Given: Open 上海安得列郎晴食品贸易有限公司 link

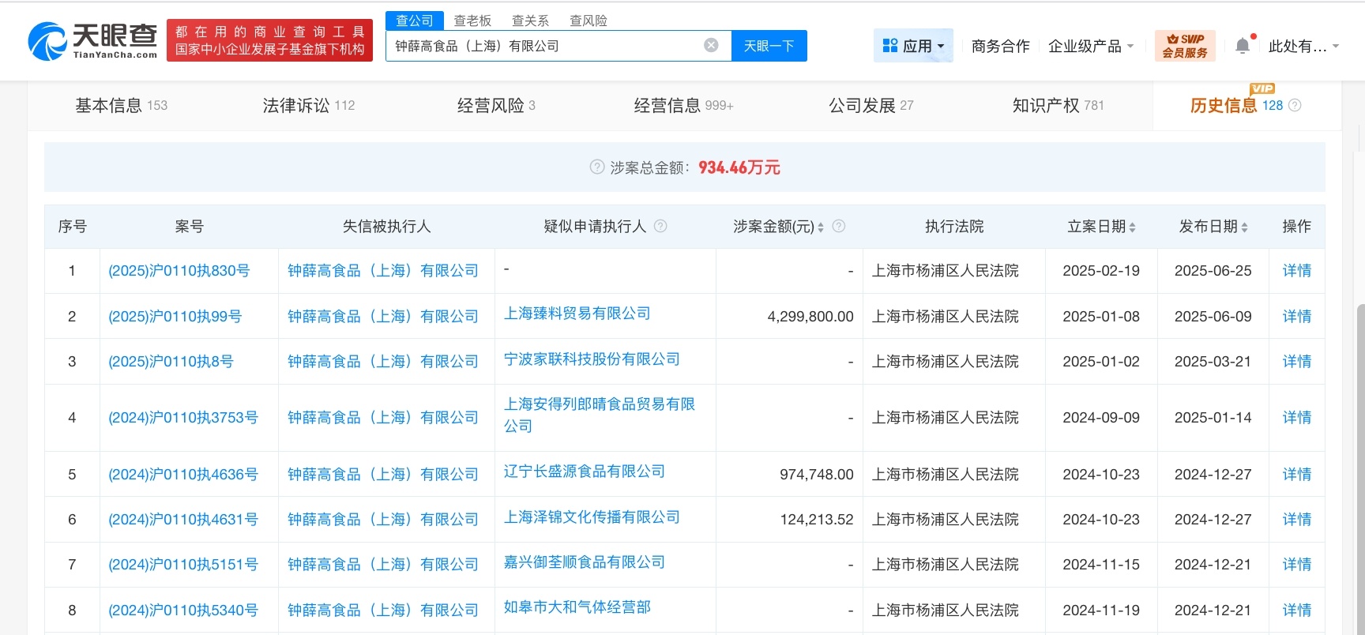Looking at the screenshot, I should 600,415.
